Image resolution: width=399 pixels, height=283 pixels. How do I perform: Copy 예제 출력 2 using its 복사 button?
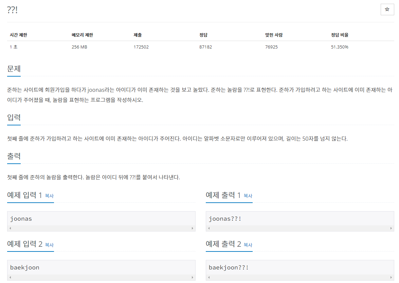(248, 245)
